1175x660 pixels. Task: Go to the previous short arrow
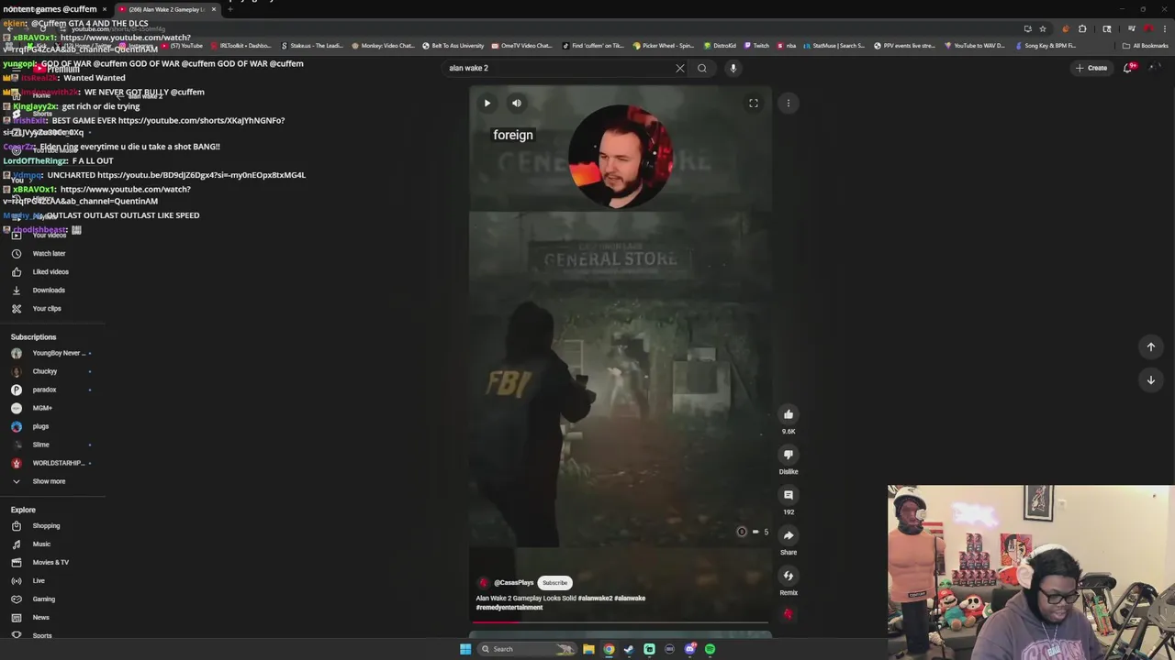(x=1150, y=346)
